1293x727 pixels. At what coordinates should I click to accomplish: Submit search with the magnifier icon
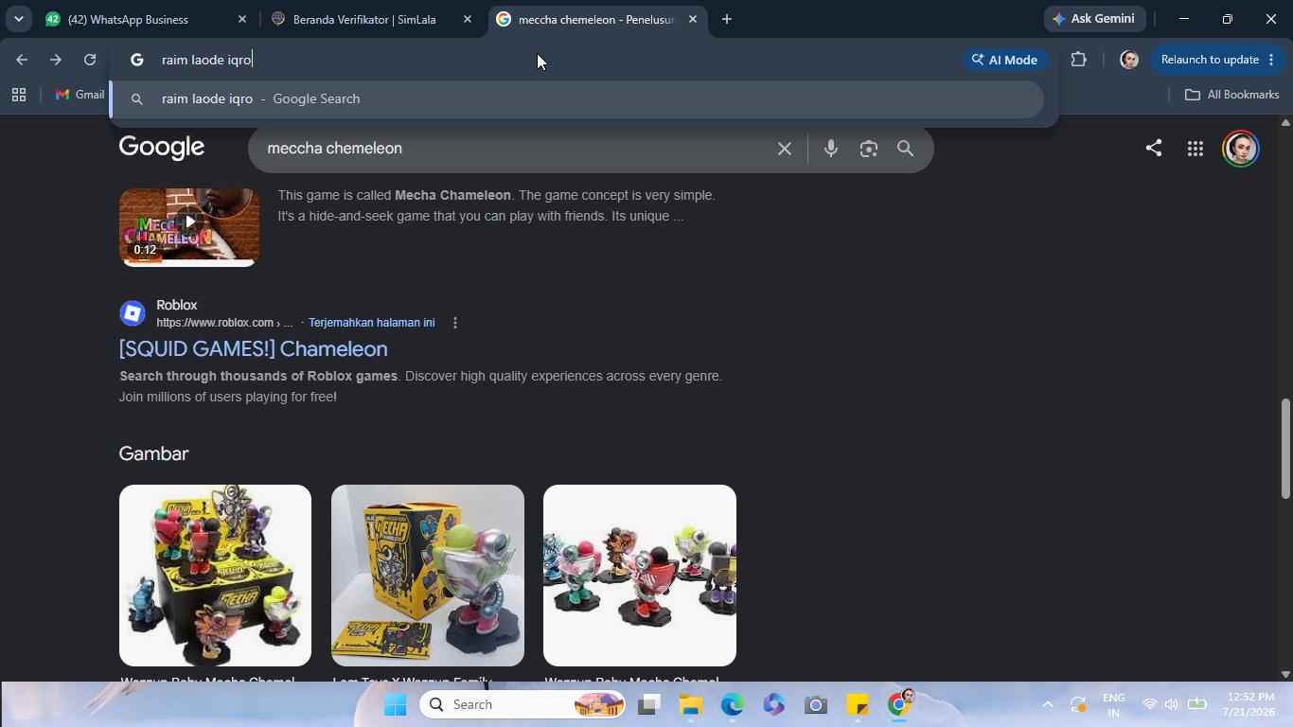pos(906,149)
